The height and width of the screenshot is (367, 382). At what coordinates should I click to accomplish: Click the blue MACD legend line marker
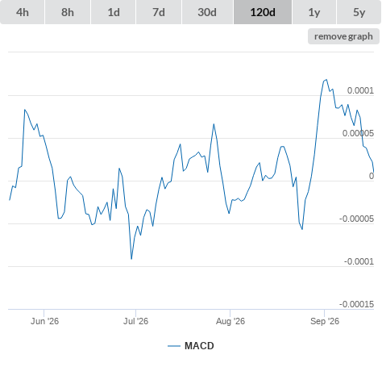pyautogui.click(x=174, y=346)
